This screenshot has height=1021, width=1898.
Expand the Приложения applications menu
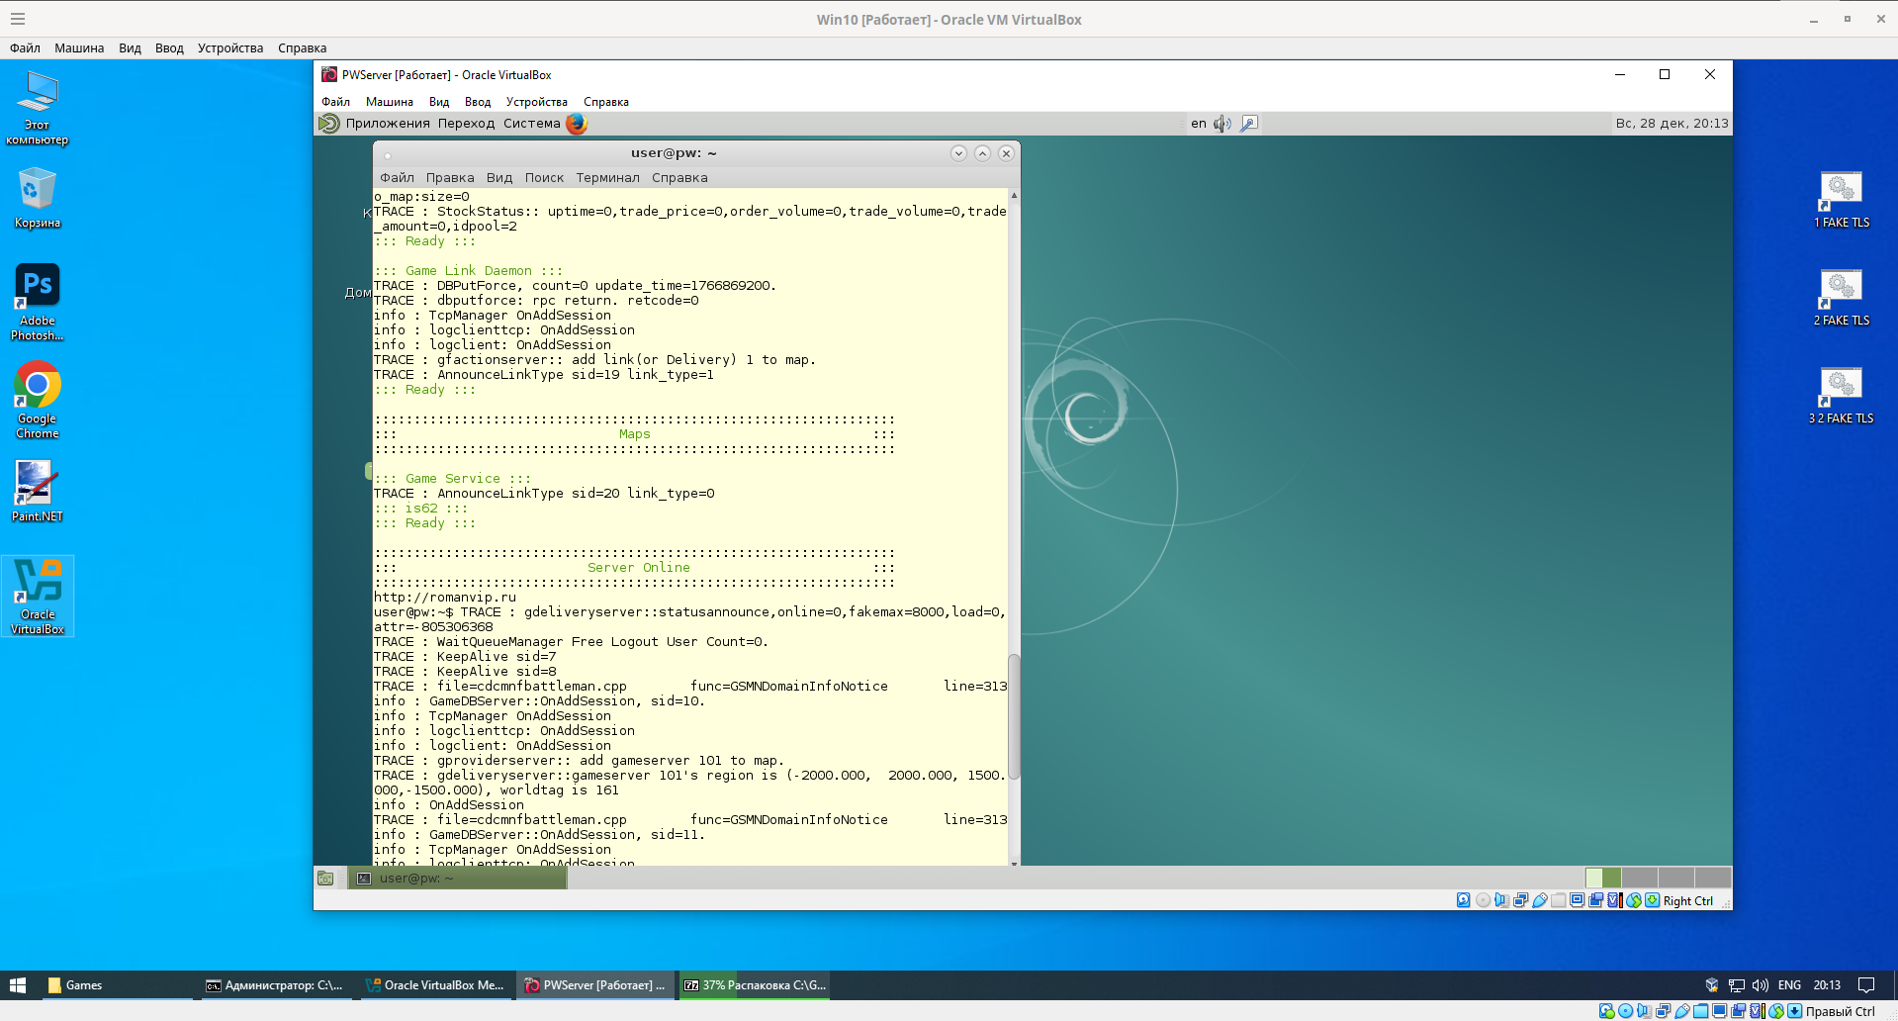(x=387, y=124)
